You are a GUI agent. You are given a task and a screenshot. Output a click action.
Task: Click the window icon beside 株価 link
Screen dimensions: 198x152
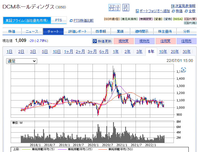pyautogui.click(x=173, y=11)
